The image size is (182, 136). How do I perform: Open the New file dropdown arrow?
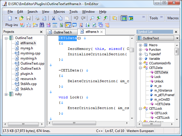(x=16, y=18)
